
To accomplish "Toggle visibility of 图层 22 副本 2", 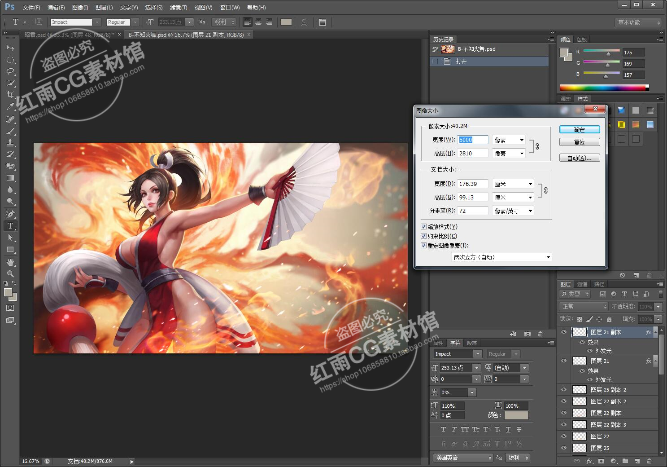I will 564,401.
